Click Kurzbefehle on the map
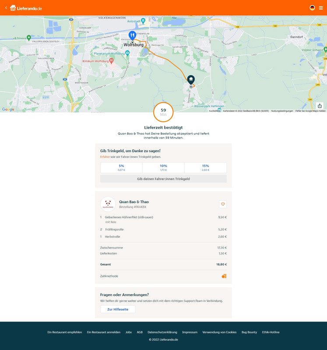Screen dimensions: 327x350 click(214, 111)
